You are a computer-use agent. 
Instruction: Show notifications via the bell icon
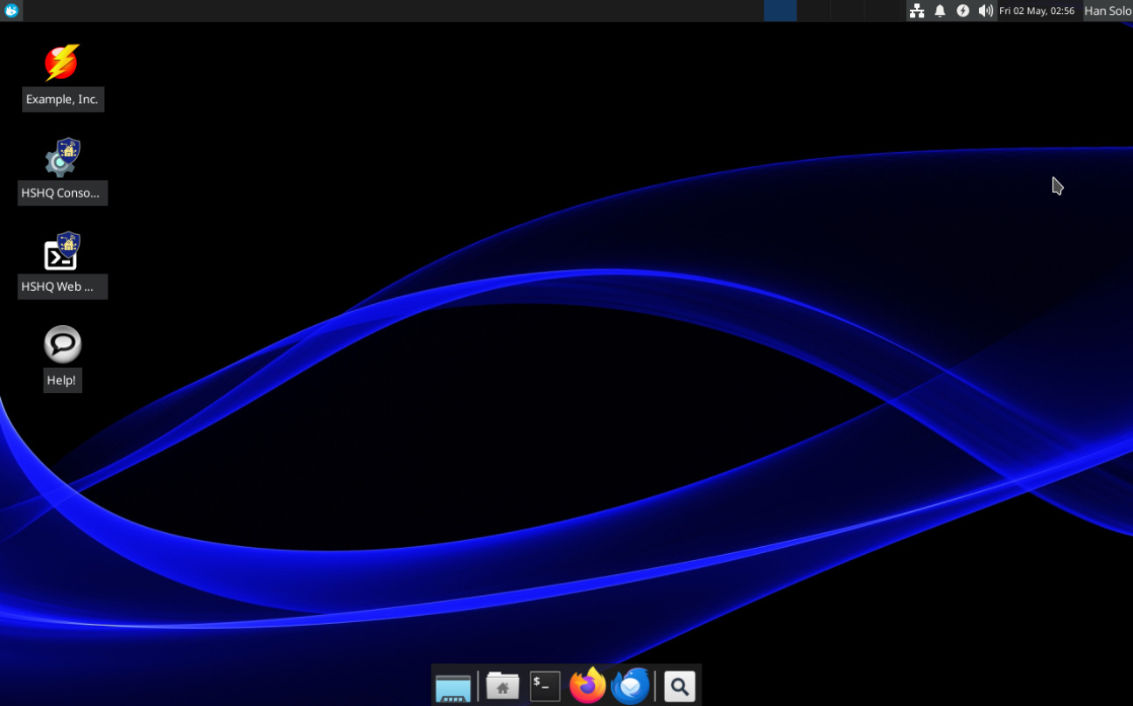point(940,10)
